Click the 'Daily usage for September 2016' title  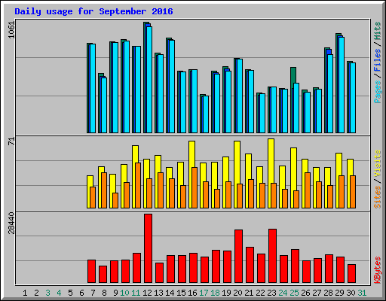93,11
